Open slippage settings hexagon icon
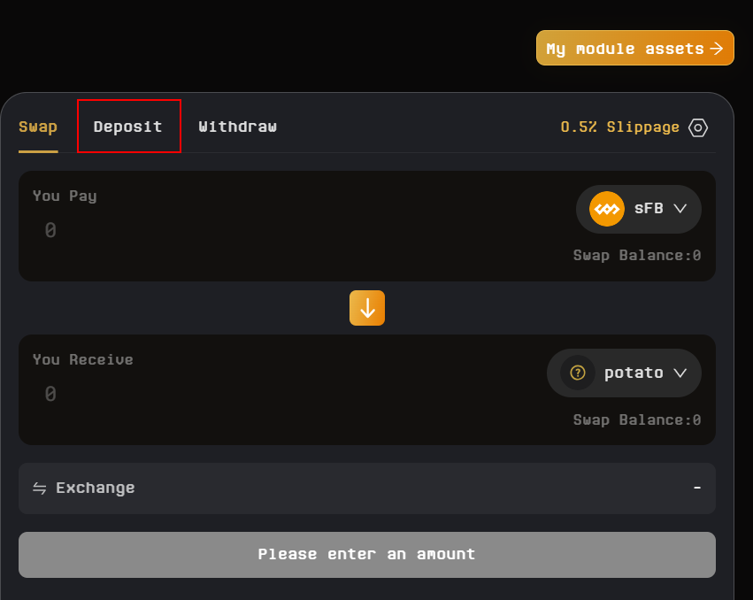The width and height of the screenshot is (753, 600). (x=698, y=127)
